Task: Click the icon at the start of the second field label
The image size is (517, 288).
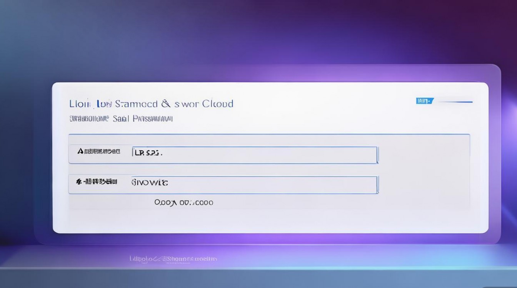Action: coord(79,181)
